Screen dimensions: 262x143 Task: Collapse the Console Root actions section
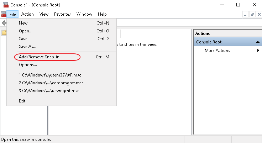(257, 42)
